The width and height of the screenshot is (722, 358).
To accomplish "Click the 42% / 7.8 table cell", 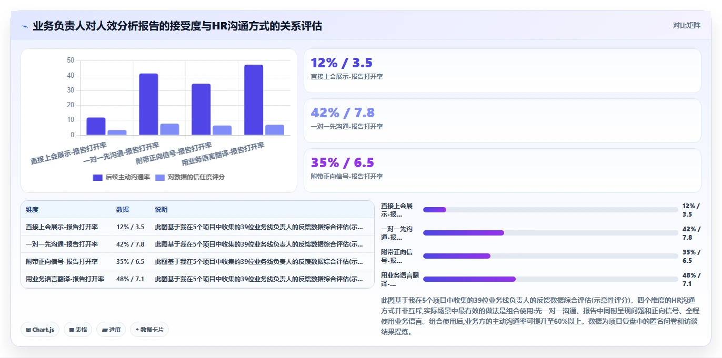I will tap(130, 244).
